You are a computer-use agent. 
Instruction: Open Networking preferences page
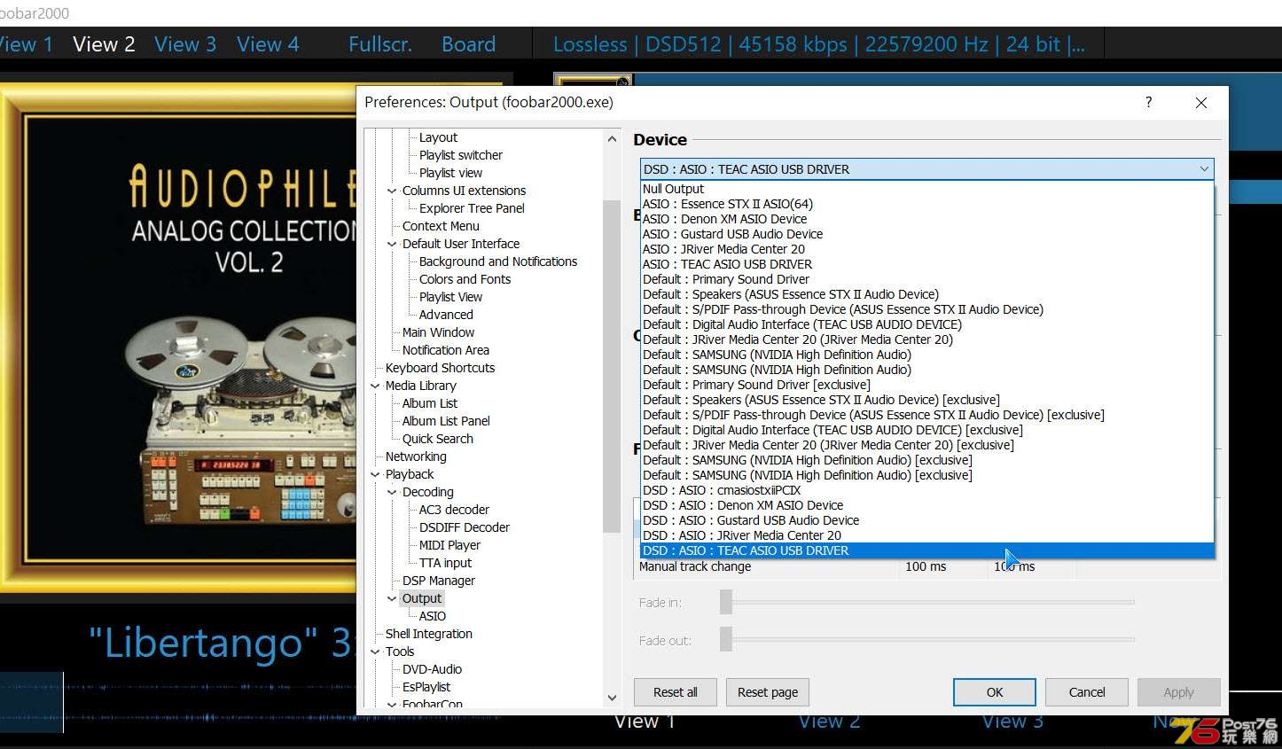coord(416,456)
